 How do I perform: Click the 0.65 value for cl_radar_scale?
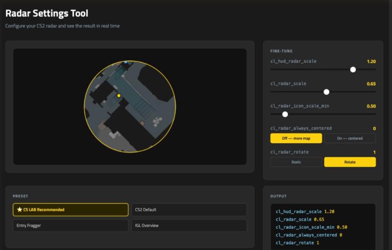pos(371,84)
